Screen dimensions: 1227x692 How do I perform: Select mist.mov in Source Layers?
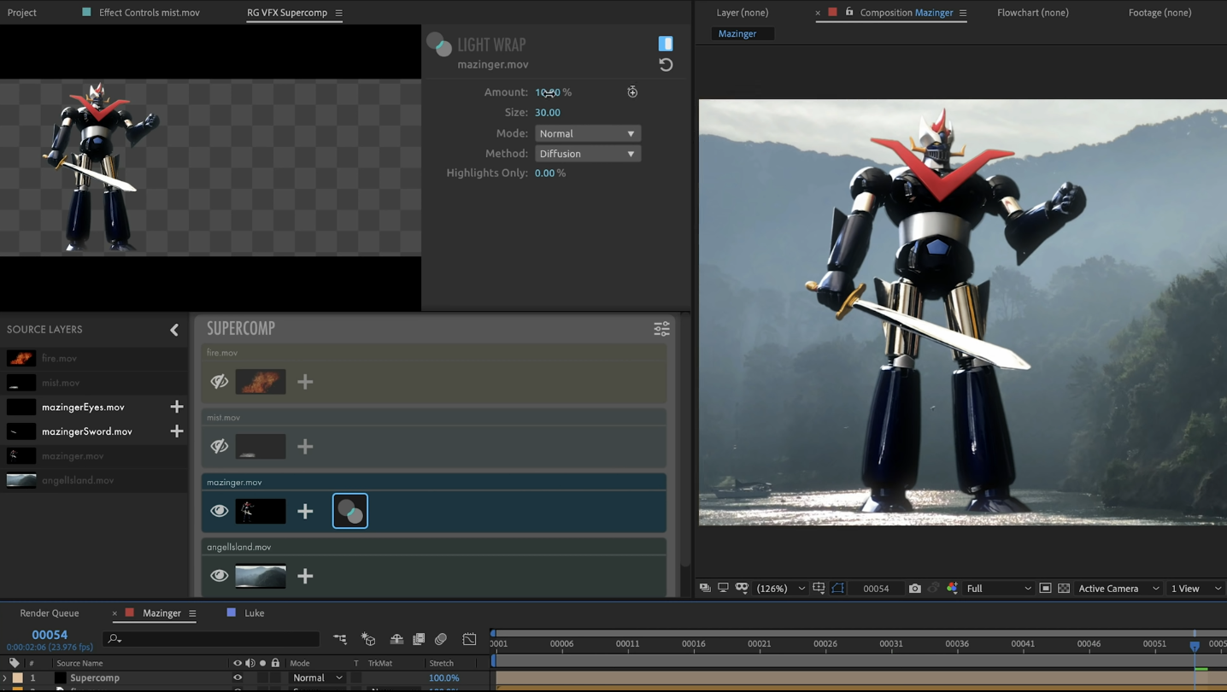coord(94,383)
